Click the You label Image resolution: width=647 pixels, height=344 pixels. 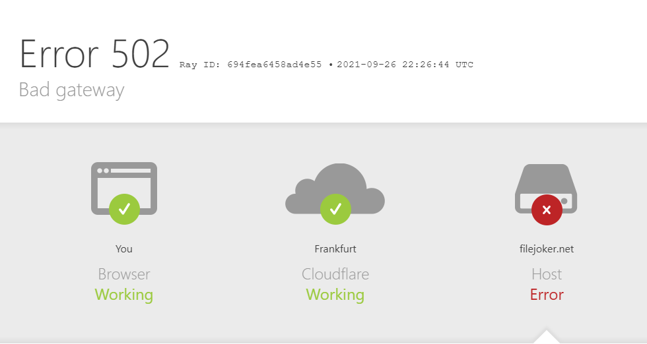click(124, 249)
